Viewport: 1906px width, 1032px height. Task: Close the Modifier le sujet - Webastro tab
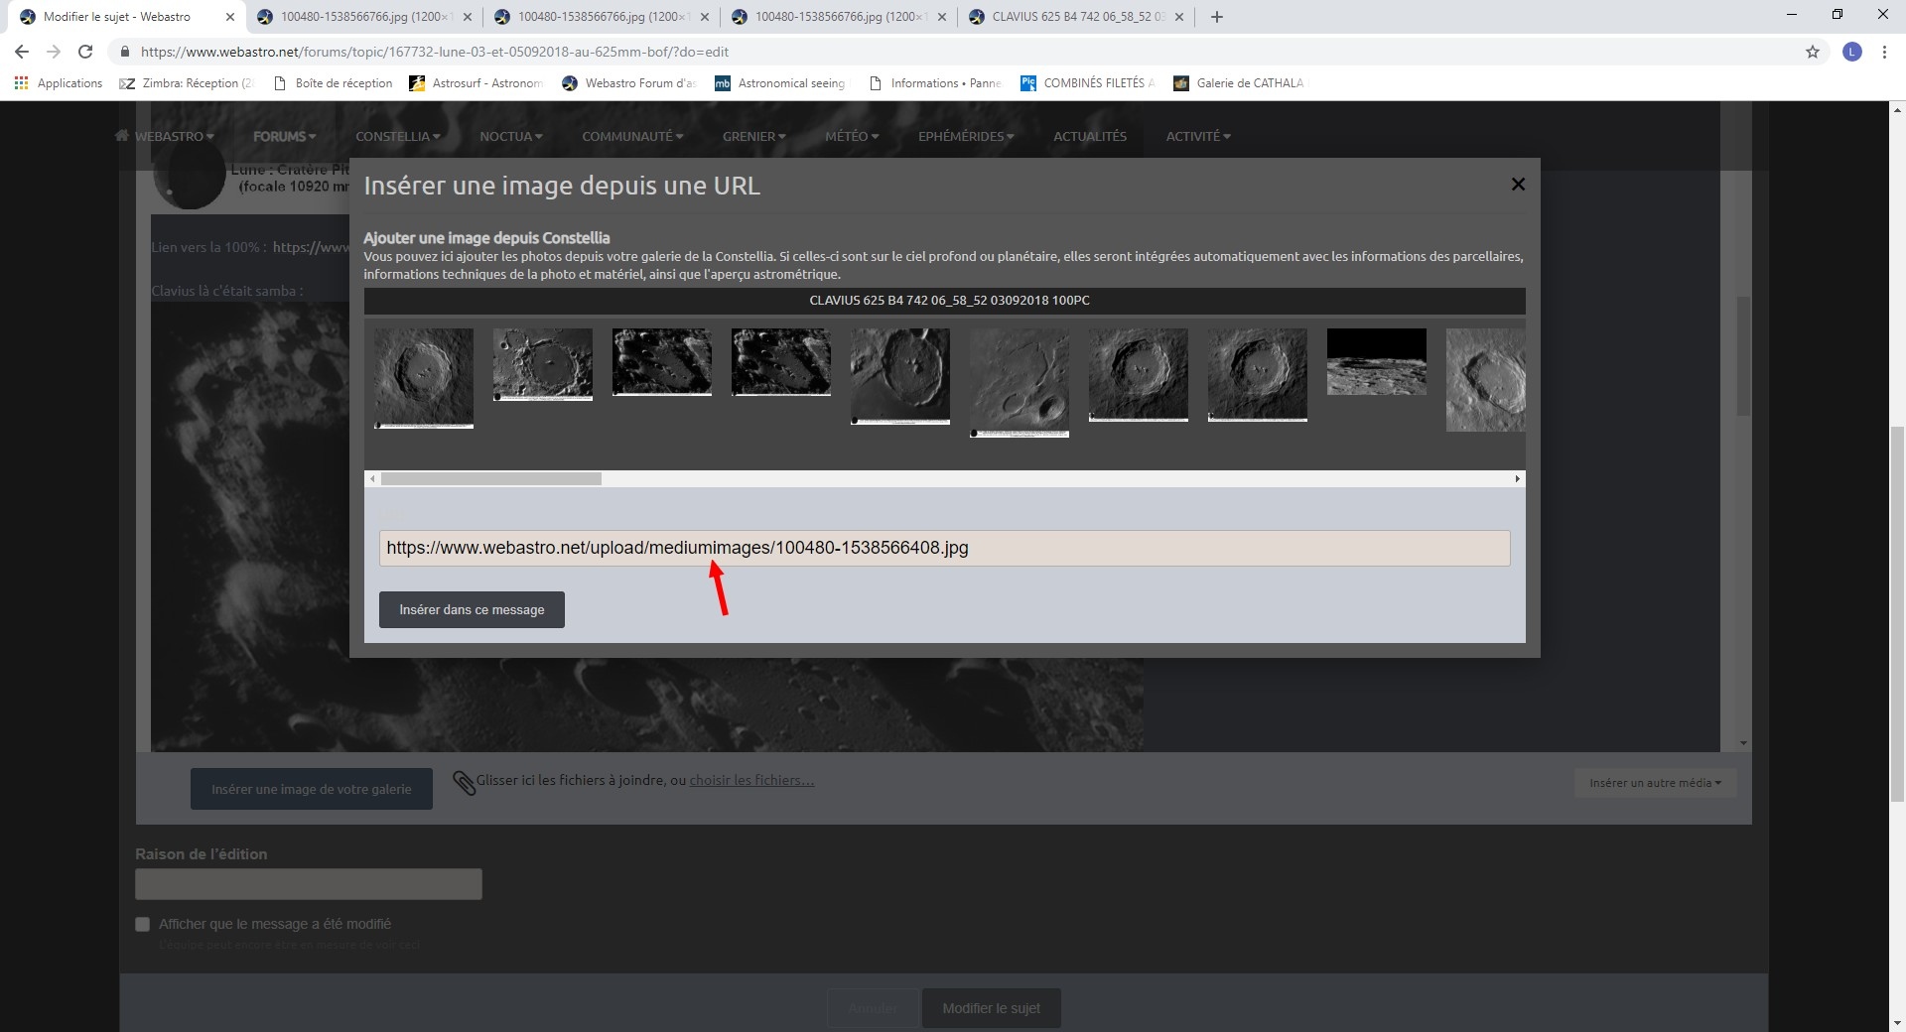click(x=229, y=17)
